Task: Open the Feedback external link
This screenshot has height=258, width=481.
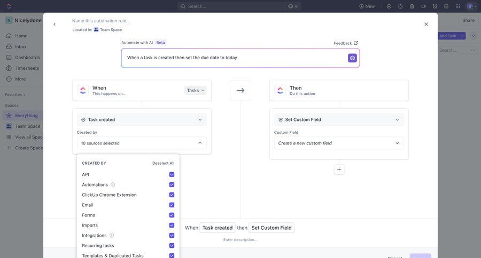Action: coord(346,43)
